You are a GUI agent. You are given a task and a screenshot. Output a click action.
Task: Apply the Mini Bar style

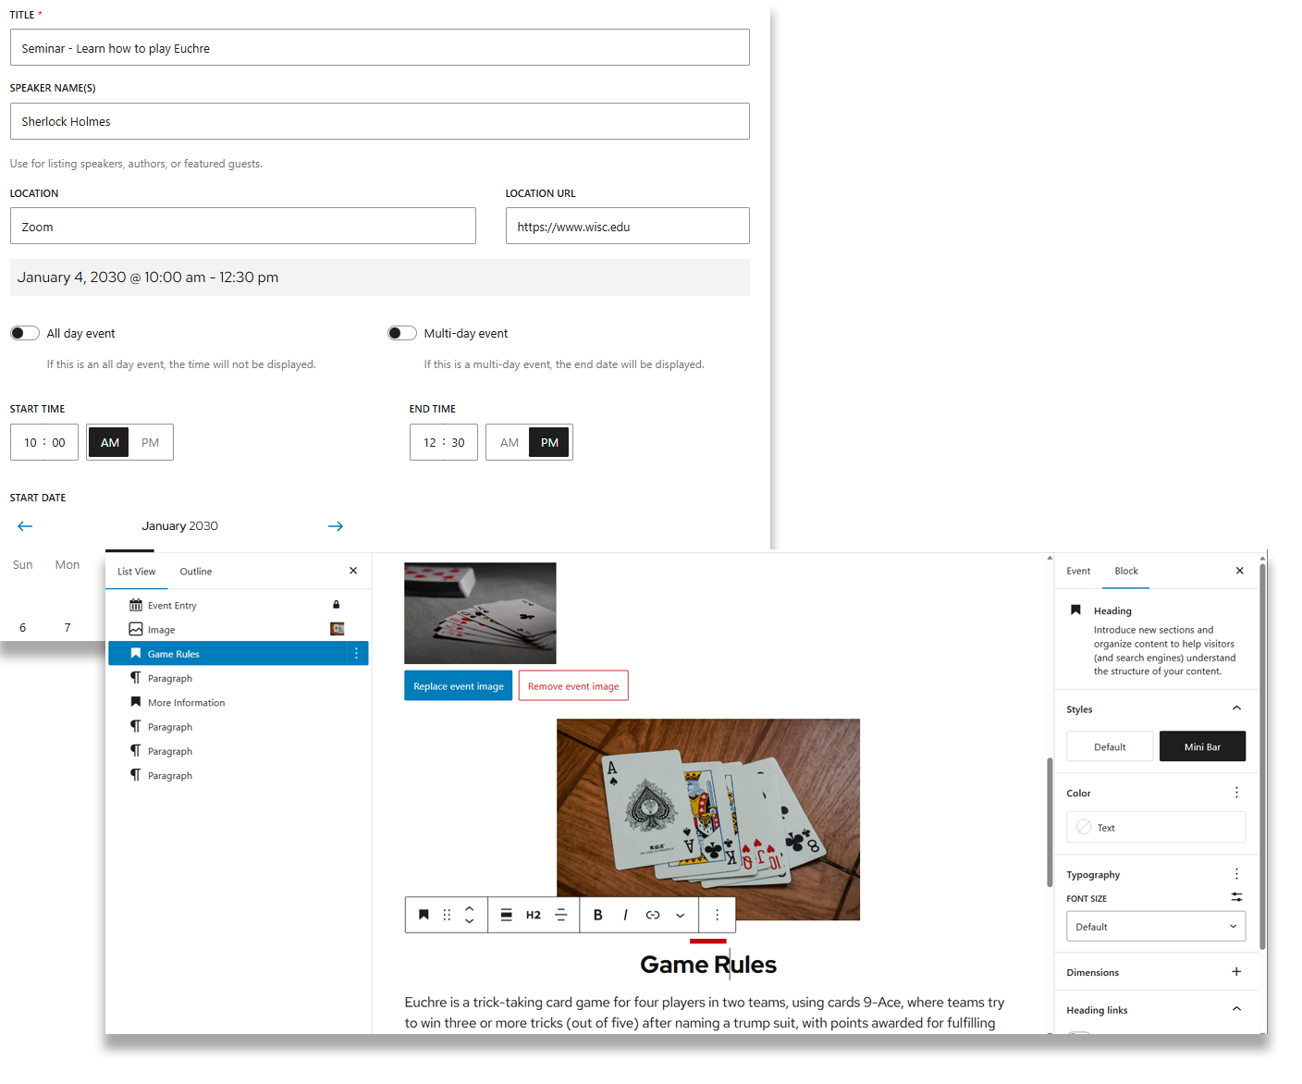coord(1202,746)
